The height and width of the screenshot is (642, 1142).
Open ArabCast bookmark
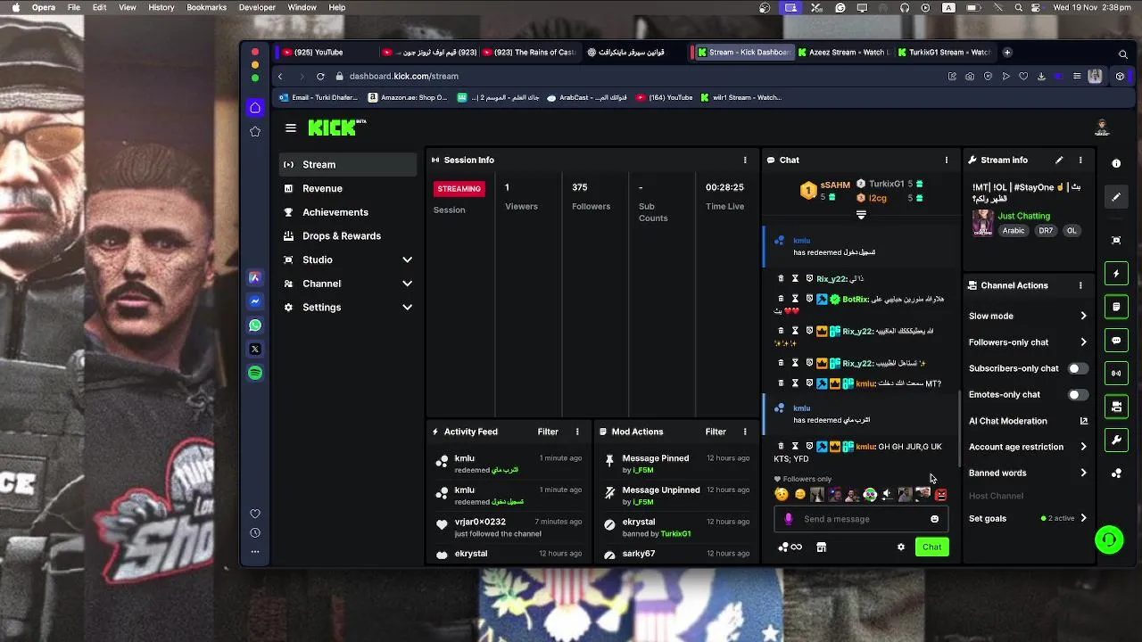586,97
